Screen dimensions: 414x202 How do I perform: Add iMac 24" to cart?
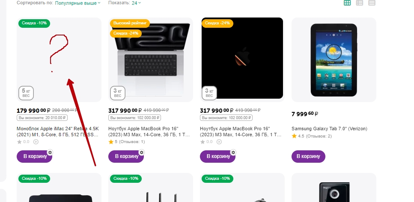tap(34, 157)
